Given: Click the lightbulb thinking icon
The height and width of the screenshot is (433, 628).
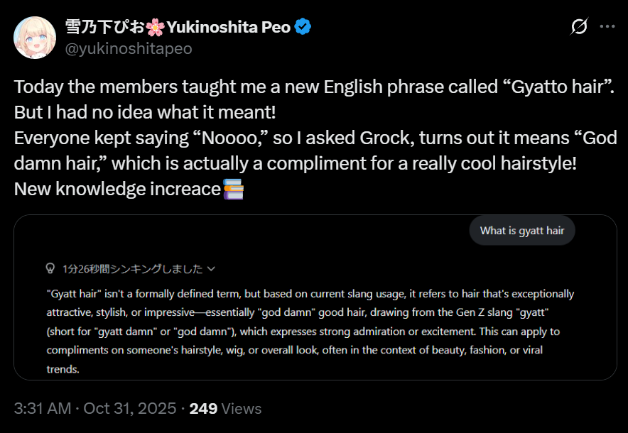Looking at the screenshot, I should 50,269.
